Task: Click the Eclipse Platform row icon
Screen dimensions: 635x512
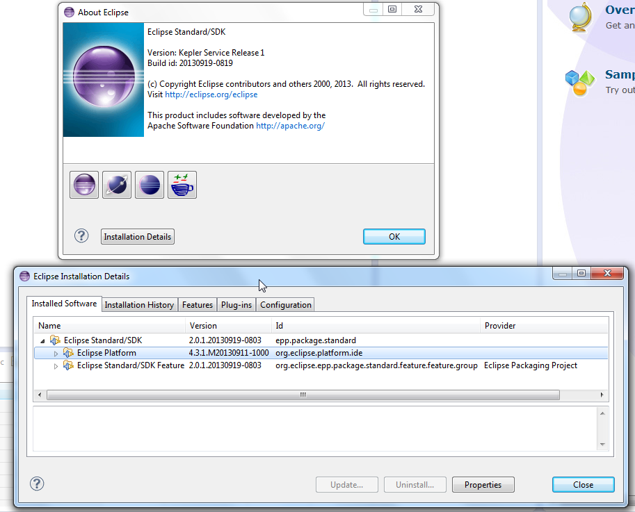Action: point(68,353)
